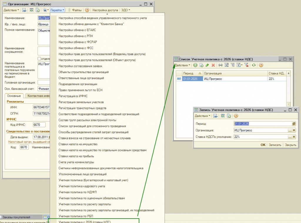Screen dimensions: 301x223
Task: Click the paperclip Файлы button
Action: coord(75,10)
